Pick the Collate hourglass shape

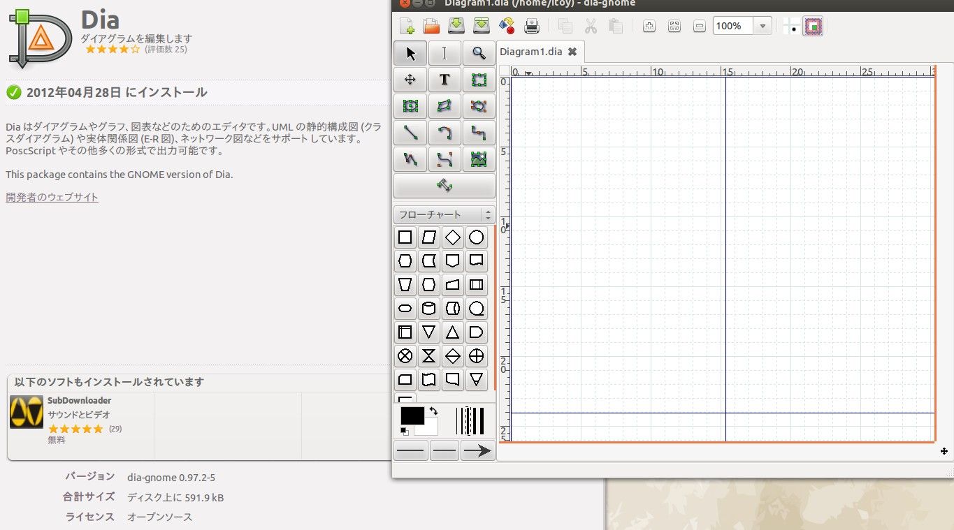[428, 356]
